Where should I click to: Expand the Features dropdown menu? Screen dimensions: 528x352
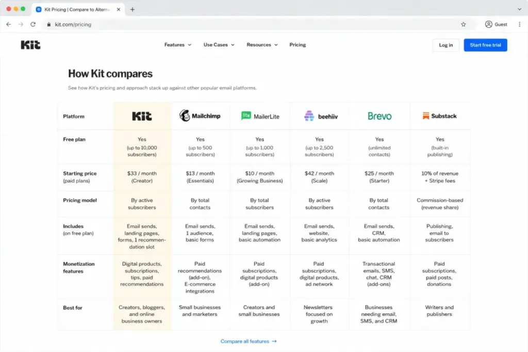tap(178, 45)
